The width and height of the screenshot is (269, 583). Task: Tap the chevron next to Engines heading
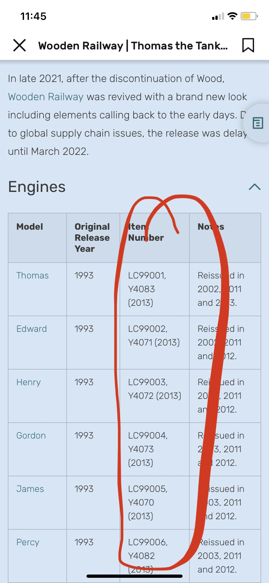pyautogui.click(x=254, y=187)
